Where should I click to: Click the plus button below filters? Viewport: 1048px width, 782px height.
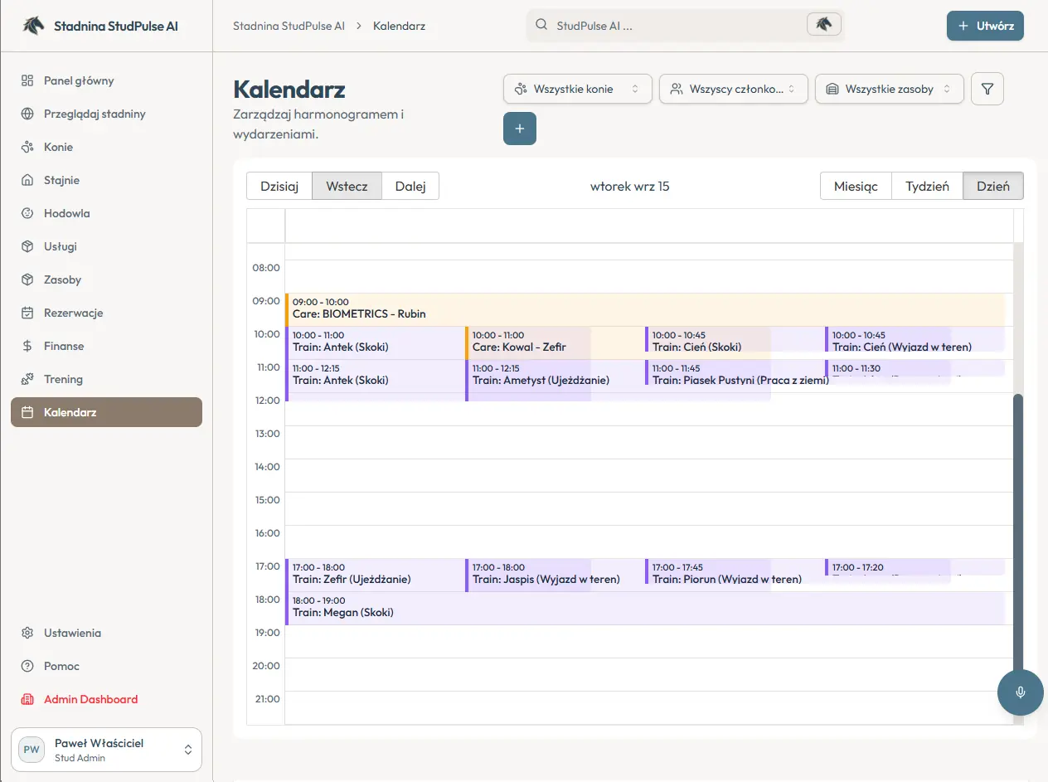click(x=520, y=129)
